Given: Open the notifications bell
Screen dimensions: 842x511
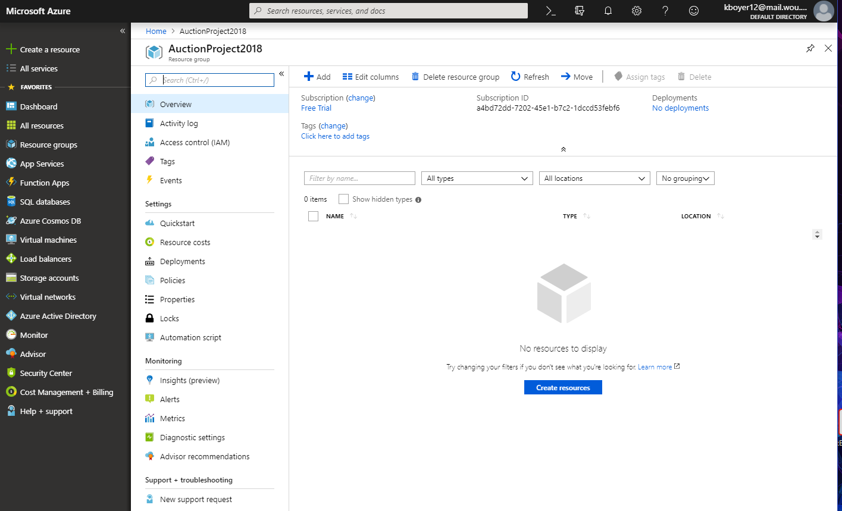Looking at the screenshot, I should [608, 11].
